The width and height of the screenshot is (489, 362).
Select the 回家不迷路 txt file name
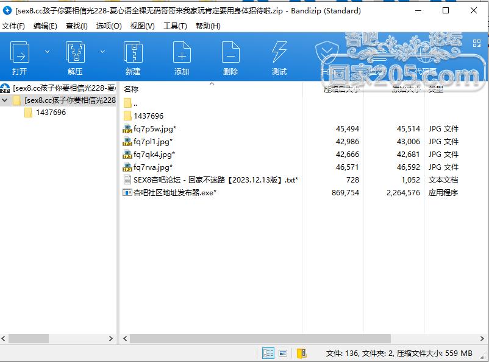click(x=216, y=179)
